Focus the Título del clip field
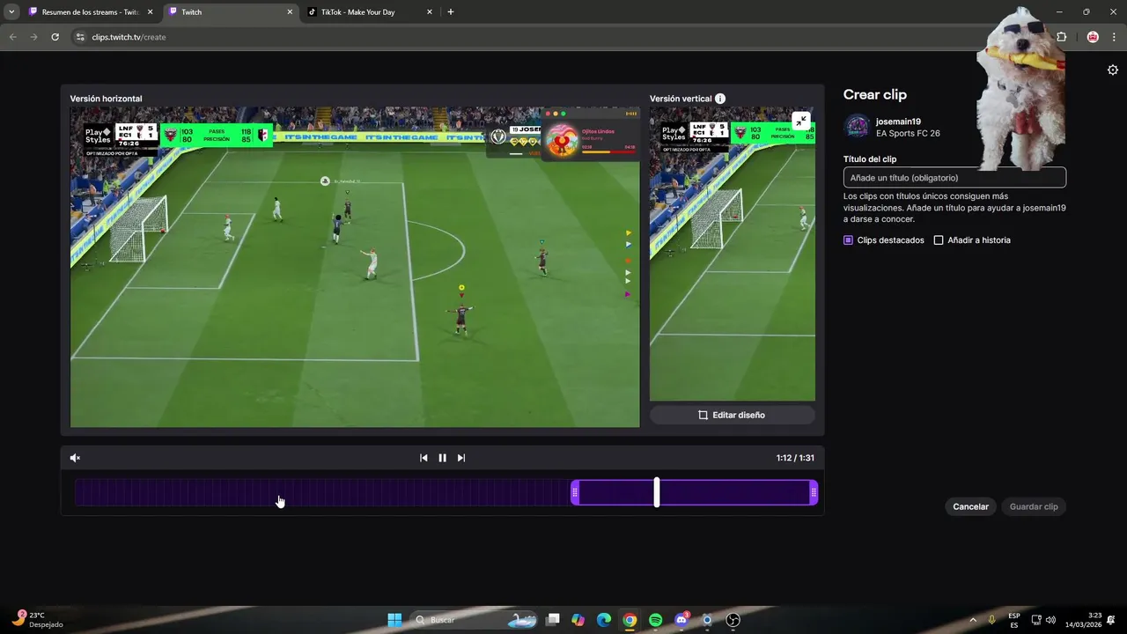 (954, 178)
